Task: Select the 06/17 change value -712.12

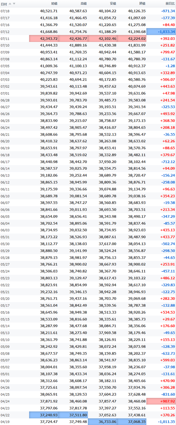Action: coord(167,162)
